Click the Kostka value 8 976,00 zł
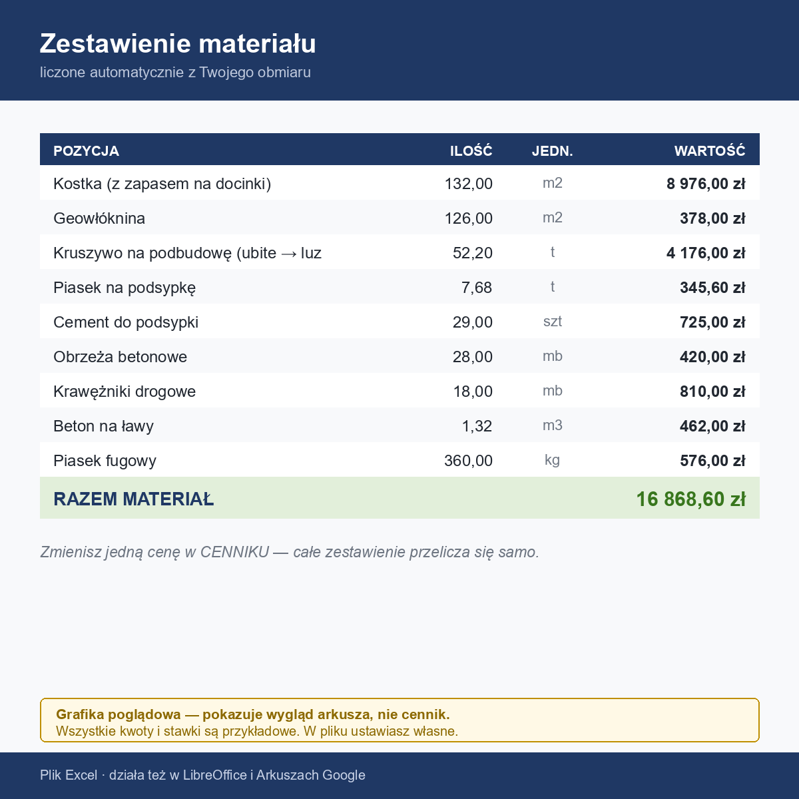Viewport: 799px width, 799px height. point(706,184)
